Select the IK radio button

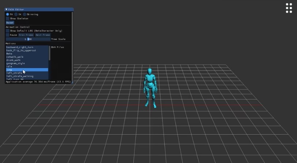point(16,14)
